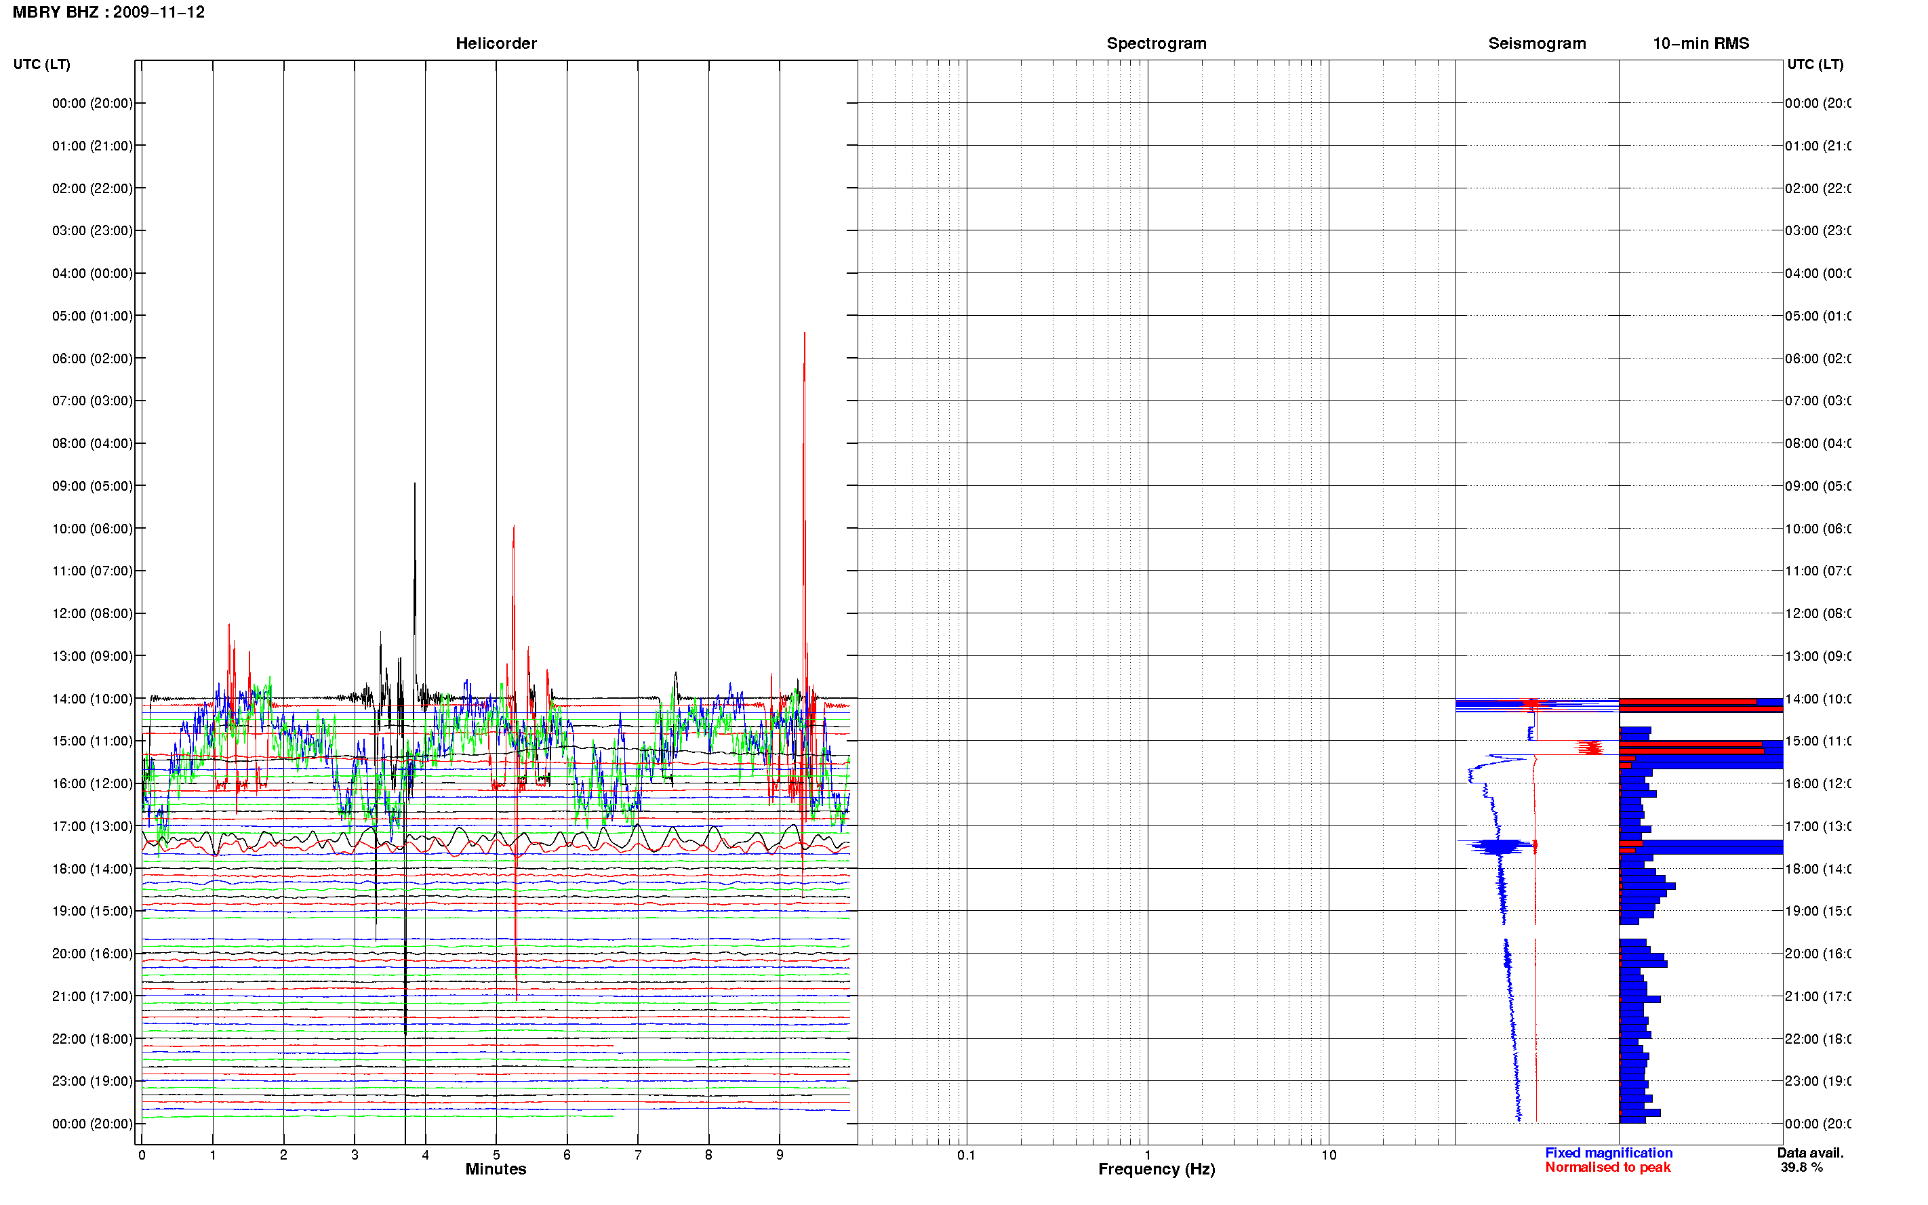Click the left time label 04:00 (00:00)

pos(92,273)
